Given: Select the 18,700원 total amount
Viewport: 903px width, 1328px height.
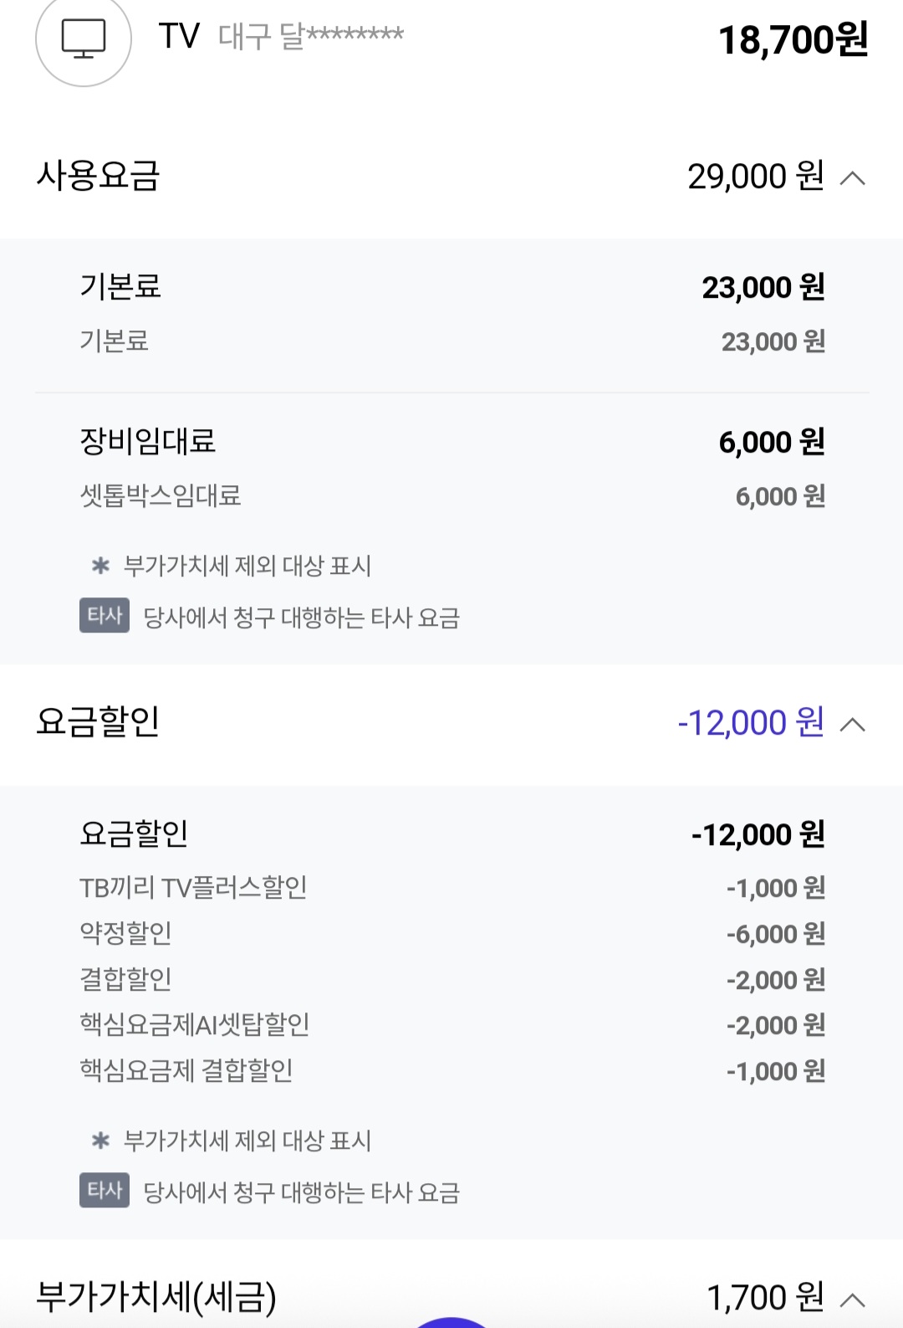Looking at the screenshot, I should (x=793, y=39).
